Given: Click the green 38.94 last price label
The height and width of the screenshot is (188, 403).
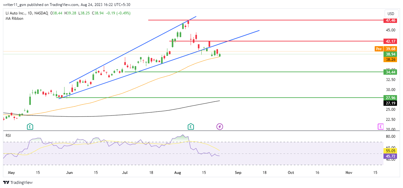Looking at the screenshot, I should tap(390, 54).
